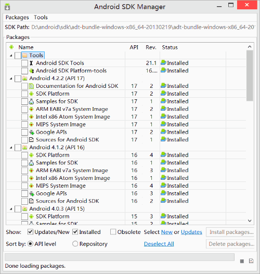Click the scrollbar down arrow
This screenshot has height=274, width=260.
pos(250,220)
